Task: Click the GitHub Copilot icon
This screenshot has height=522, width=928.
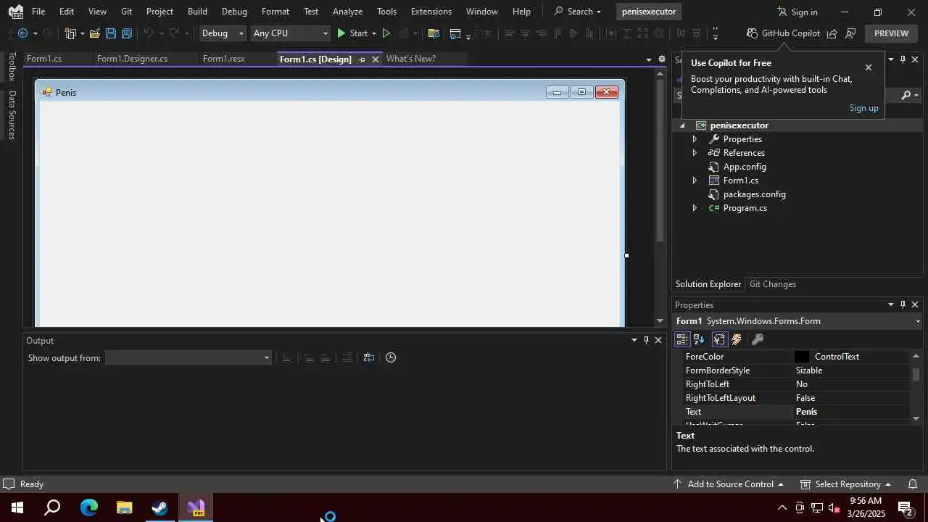Action: pyautogui.click(x=752, y=33)
